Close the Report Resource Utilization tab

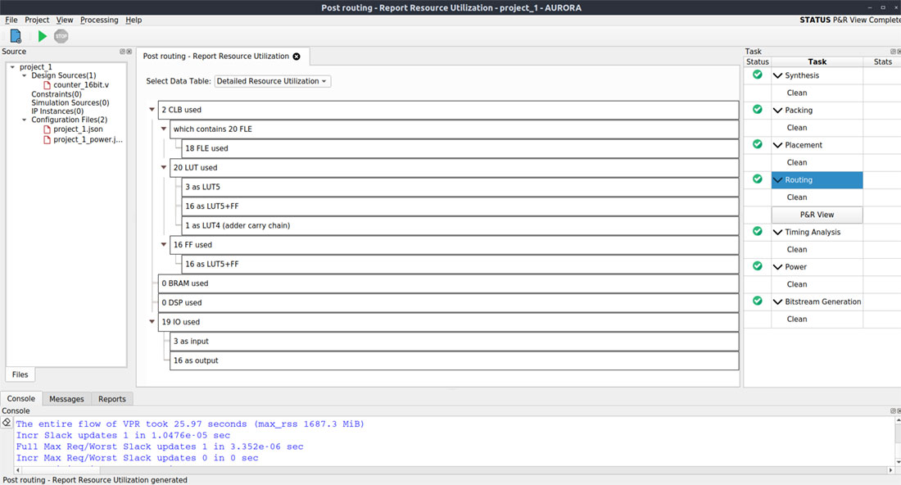tap(297, 57)
